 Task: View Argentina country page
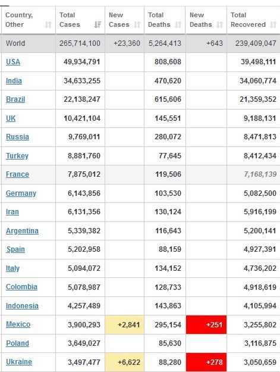[x=22, y=231]
